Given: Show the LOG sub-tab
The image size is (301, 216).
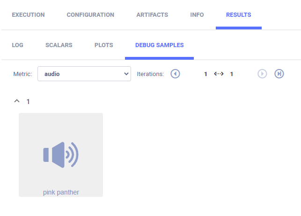Looking at the screenshot, I should pyautogui.click(x=17, y=45).
